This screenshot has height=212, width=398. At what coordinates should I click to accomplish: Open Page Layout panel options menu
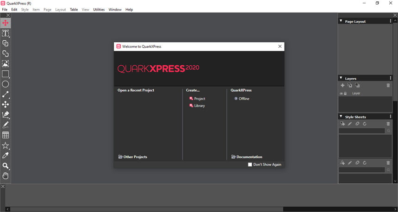click(x=391, y=21)
